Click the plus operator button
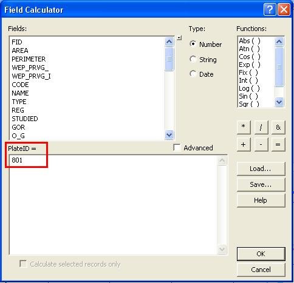The image size is (294, 283). tap(244, 144)
